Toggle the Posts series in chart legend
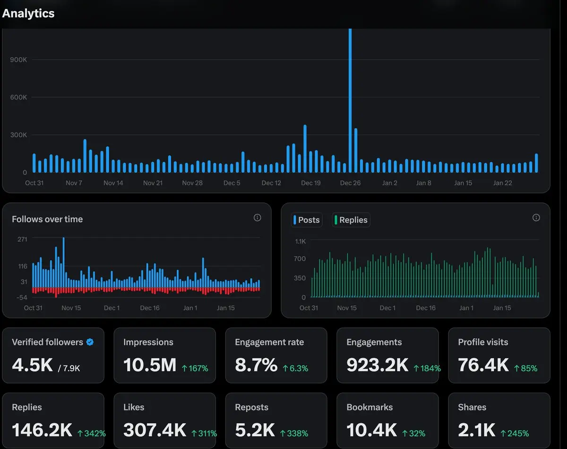This screenshot has width=567, height=449. pyautogui.click(x=307, y=220)
